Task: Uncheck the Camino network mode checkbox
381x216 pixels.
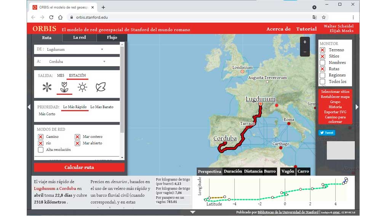Action: tap(41, 137)
